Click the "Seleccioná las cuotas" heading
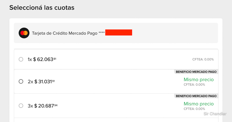The height and width of the screenshot is (122, 232). 42,8
